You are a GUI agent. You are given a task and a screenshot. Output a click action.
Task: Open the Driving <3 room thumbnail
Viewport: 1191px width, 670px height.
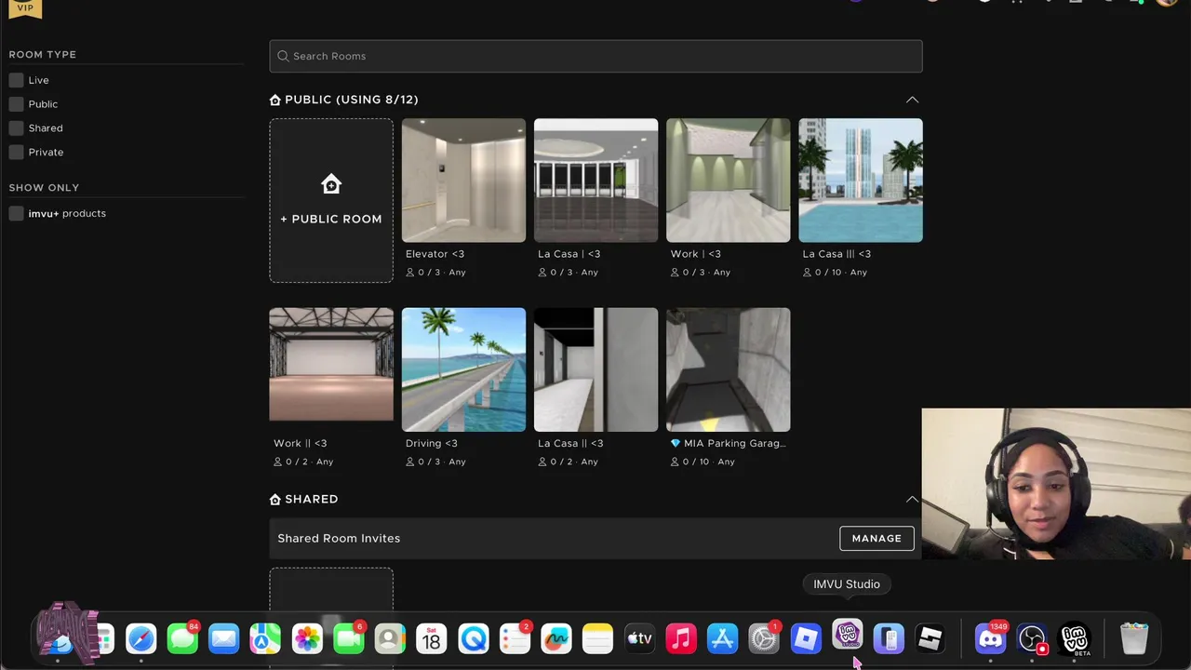463,369
